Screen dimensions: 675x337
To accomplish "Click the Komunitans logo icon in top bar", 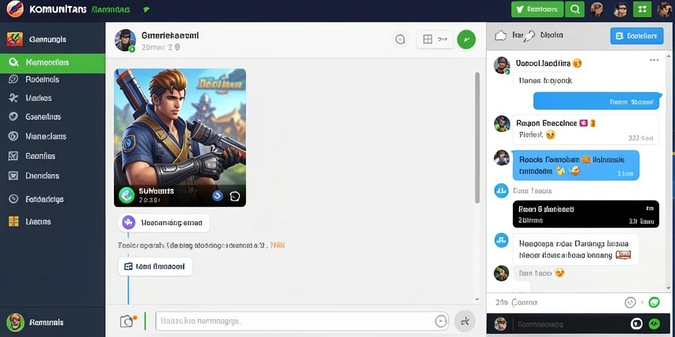I will [15, 9].
